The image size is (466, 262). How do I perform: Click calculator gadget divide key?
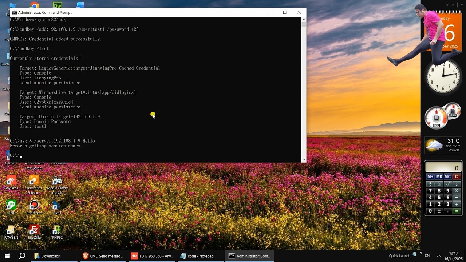coord(456,184)
